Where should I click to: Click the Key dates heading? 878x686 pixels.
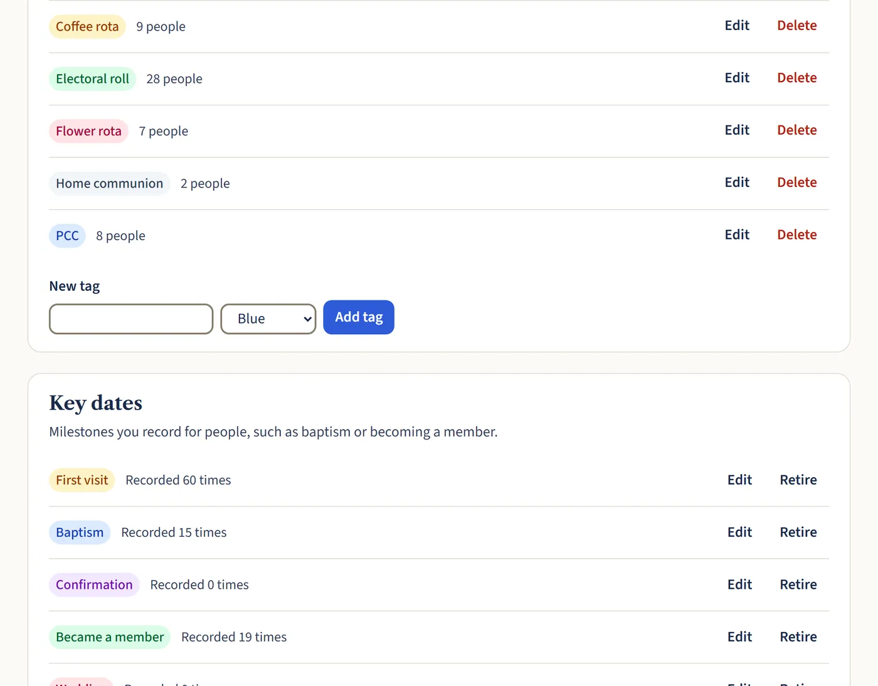[x=96, y=403]
